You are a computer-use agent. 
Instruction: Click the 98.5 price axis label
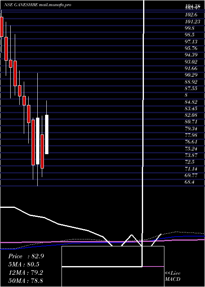(x=189, y=35)
